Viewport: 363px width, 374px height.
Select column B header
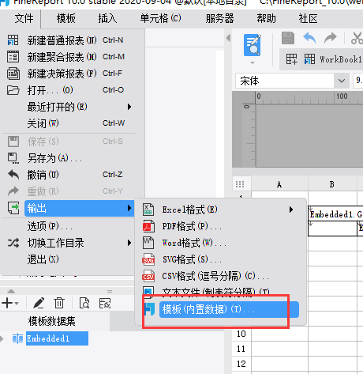[332, 184]
